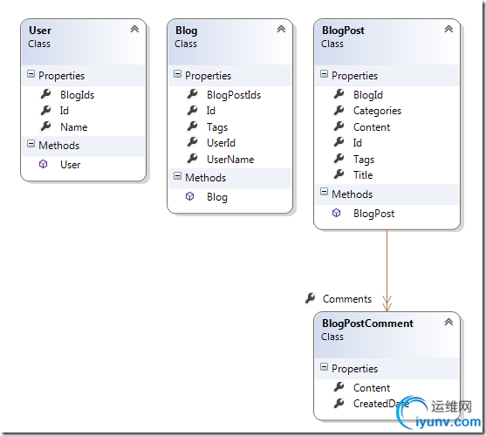Select the UserName property in Blog
Image resolution: width=486 pixels, height=436 pixels.
pos(230,160)
